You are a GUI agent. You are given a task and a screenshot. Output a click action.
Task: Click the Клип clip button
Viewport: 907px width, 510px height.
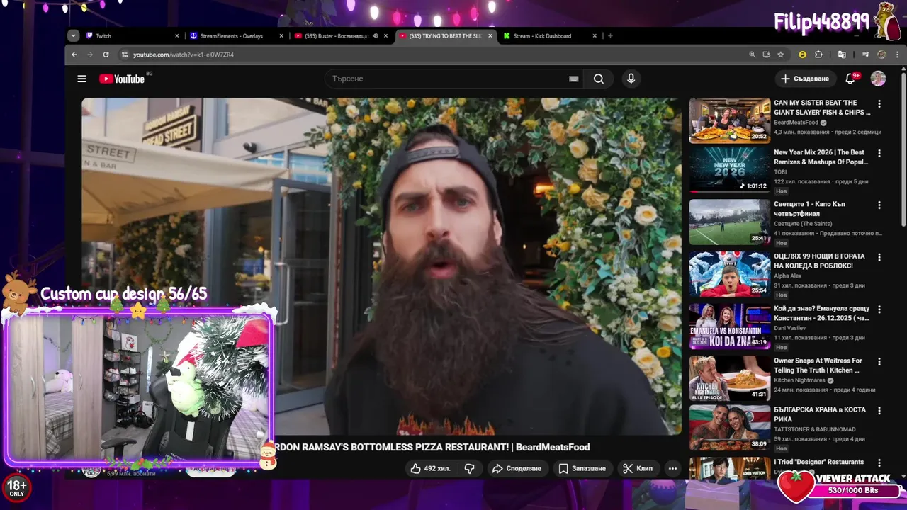click(x=638, y=468)
